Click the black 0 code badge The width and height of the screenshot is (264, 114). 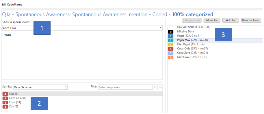[x=170, y=32]
